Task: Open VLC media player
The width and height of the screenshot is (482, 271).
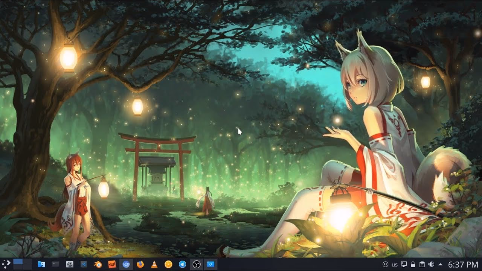Action: pos(154,264)
